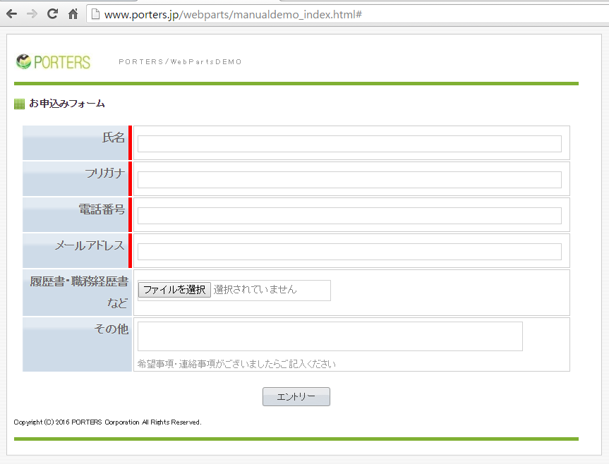Click the green square icon beside お申込みフォーム
Screen dimensions: 609x464
click(19, 104)
